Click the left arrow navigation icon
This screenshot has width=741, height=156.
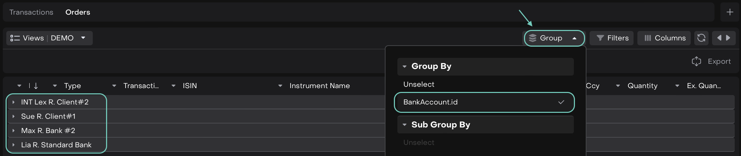tap(719, 38)
